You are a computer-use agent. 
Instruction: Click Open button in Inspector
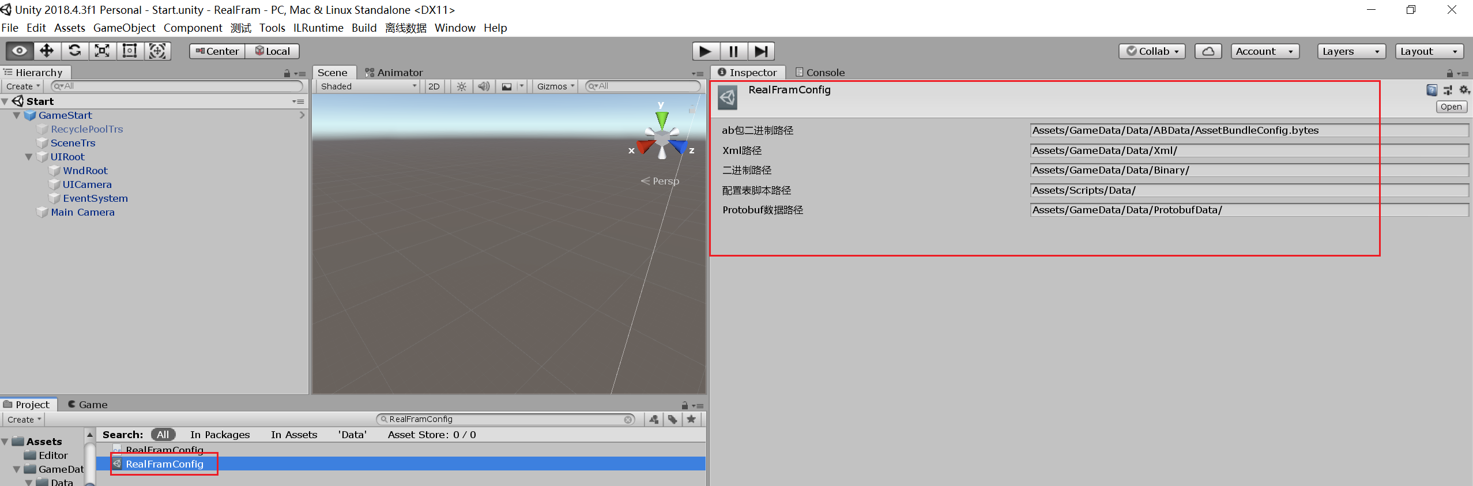(x=1451, y=107)
